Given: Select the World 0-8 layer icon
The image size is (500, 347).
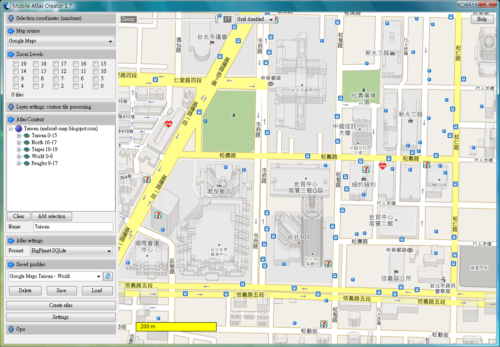Looking at the screenshot, I should tap(26, 157).
